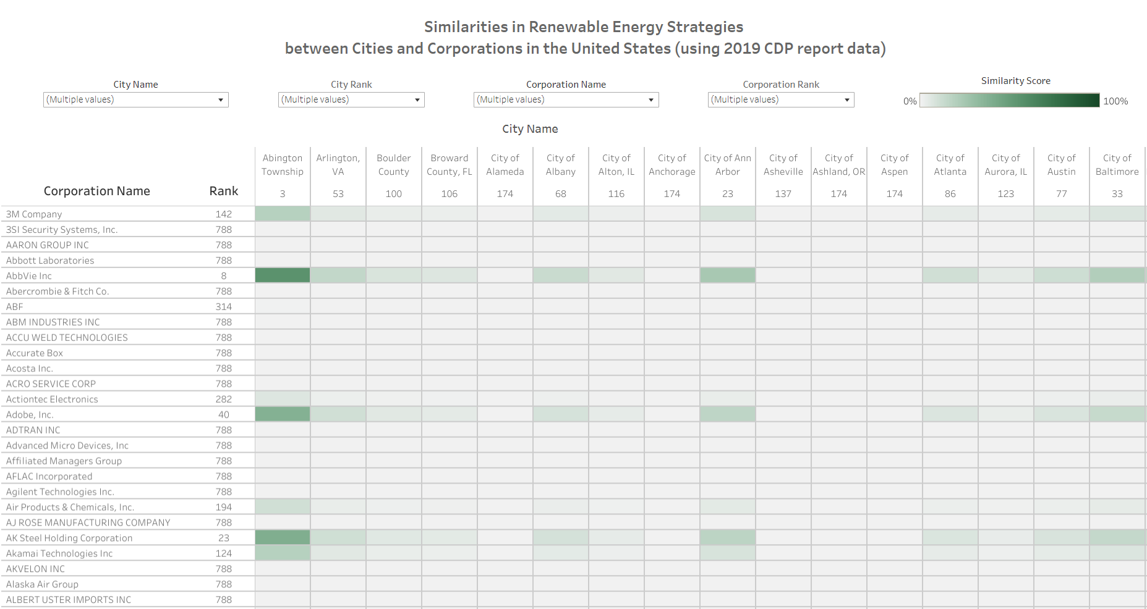The image size is (1147, 609).
Task: Click the Boulder County column header
Action: point(394,165)
